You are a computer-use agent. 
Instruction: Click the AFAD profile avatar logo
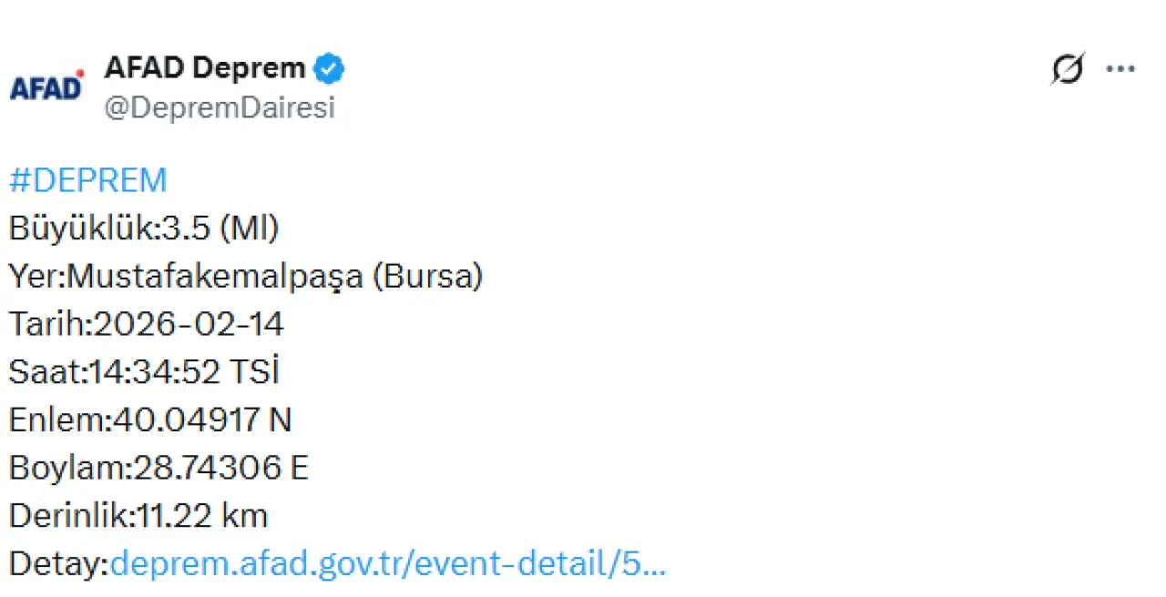[x=46, y=86]
